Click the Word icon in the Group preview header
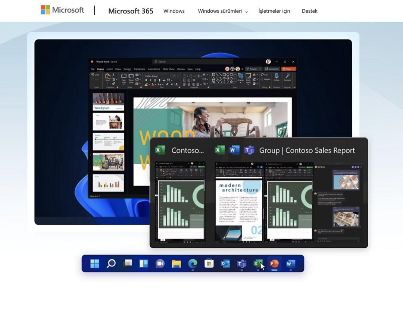 pyautogui.click(x=235, y=150)
